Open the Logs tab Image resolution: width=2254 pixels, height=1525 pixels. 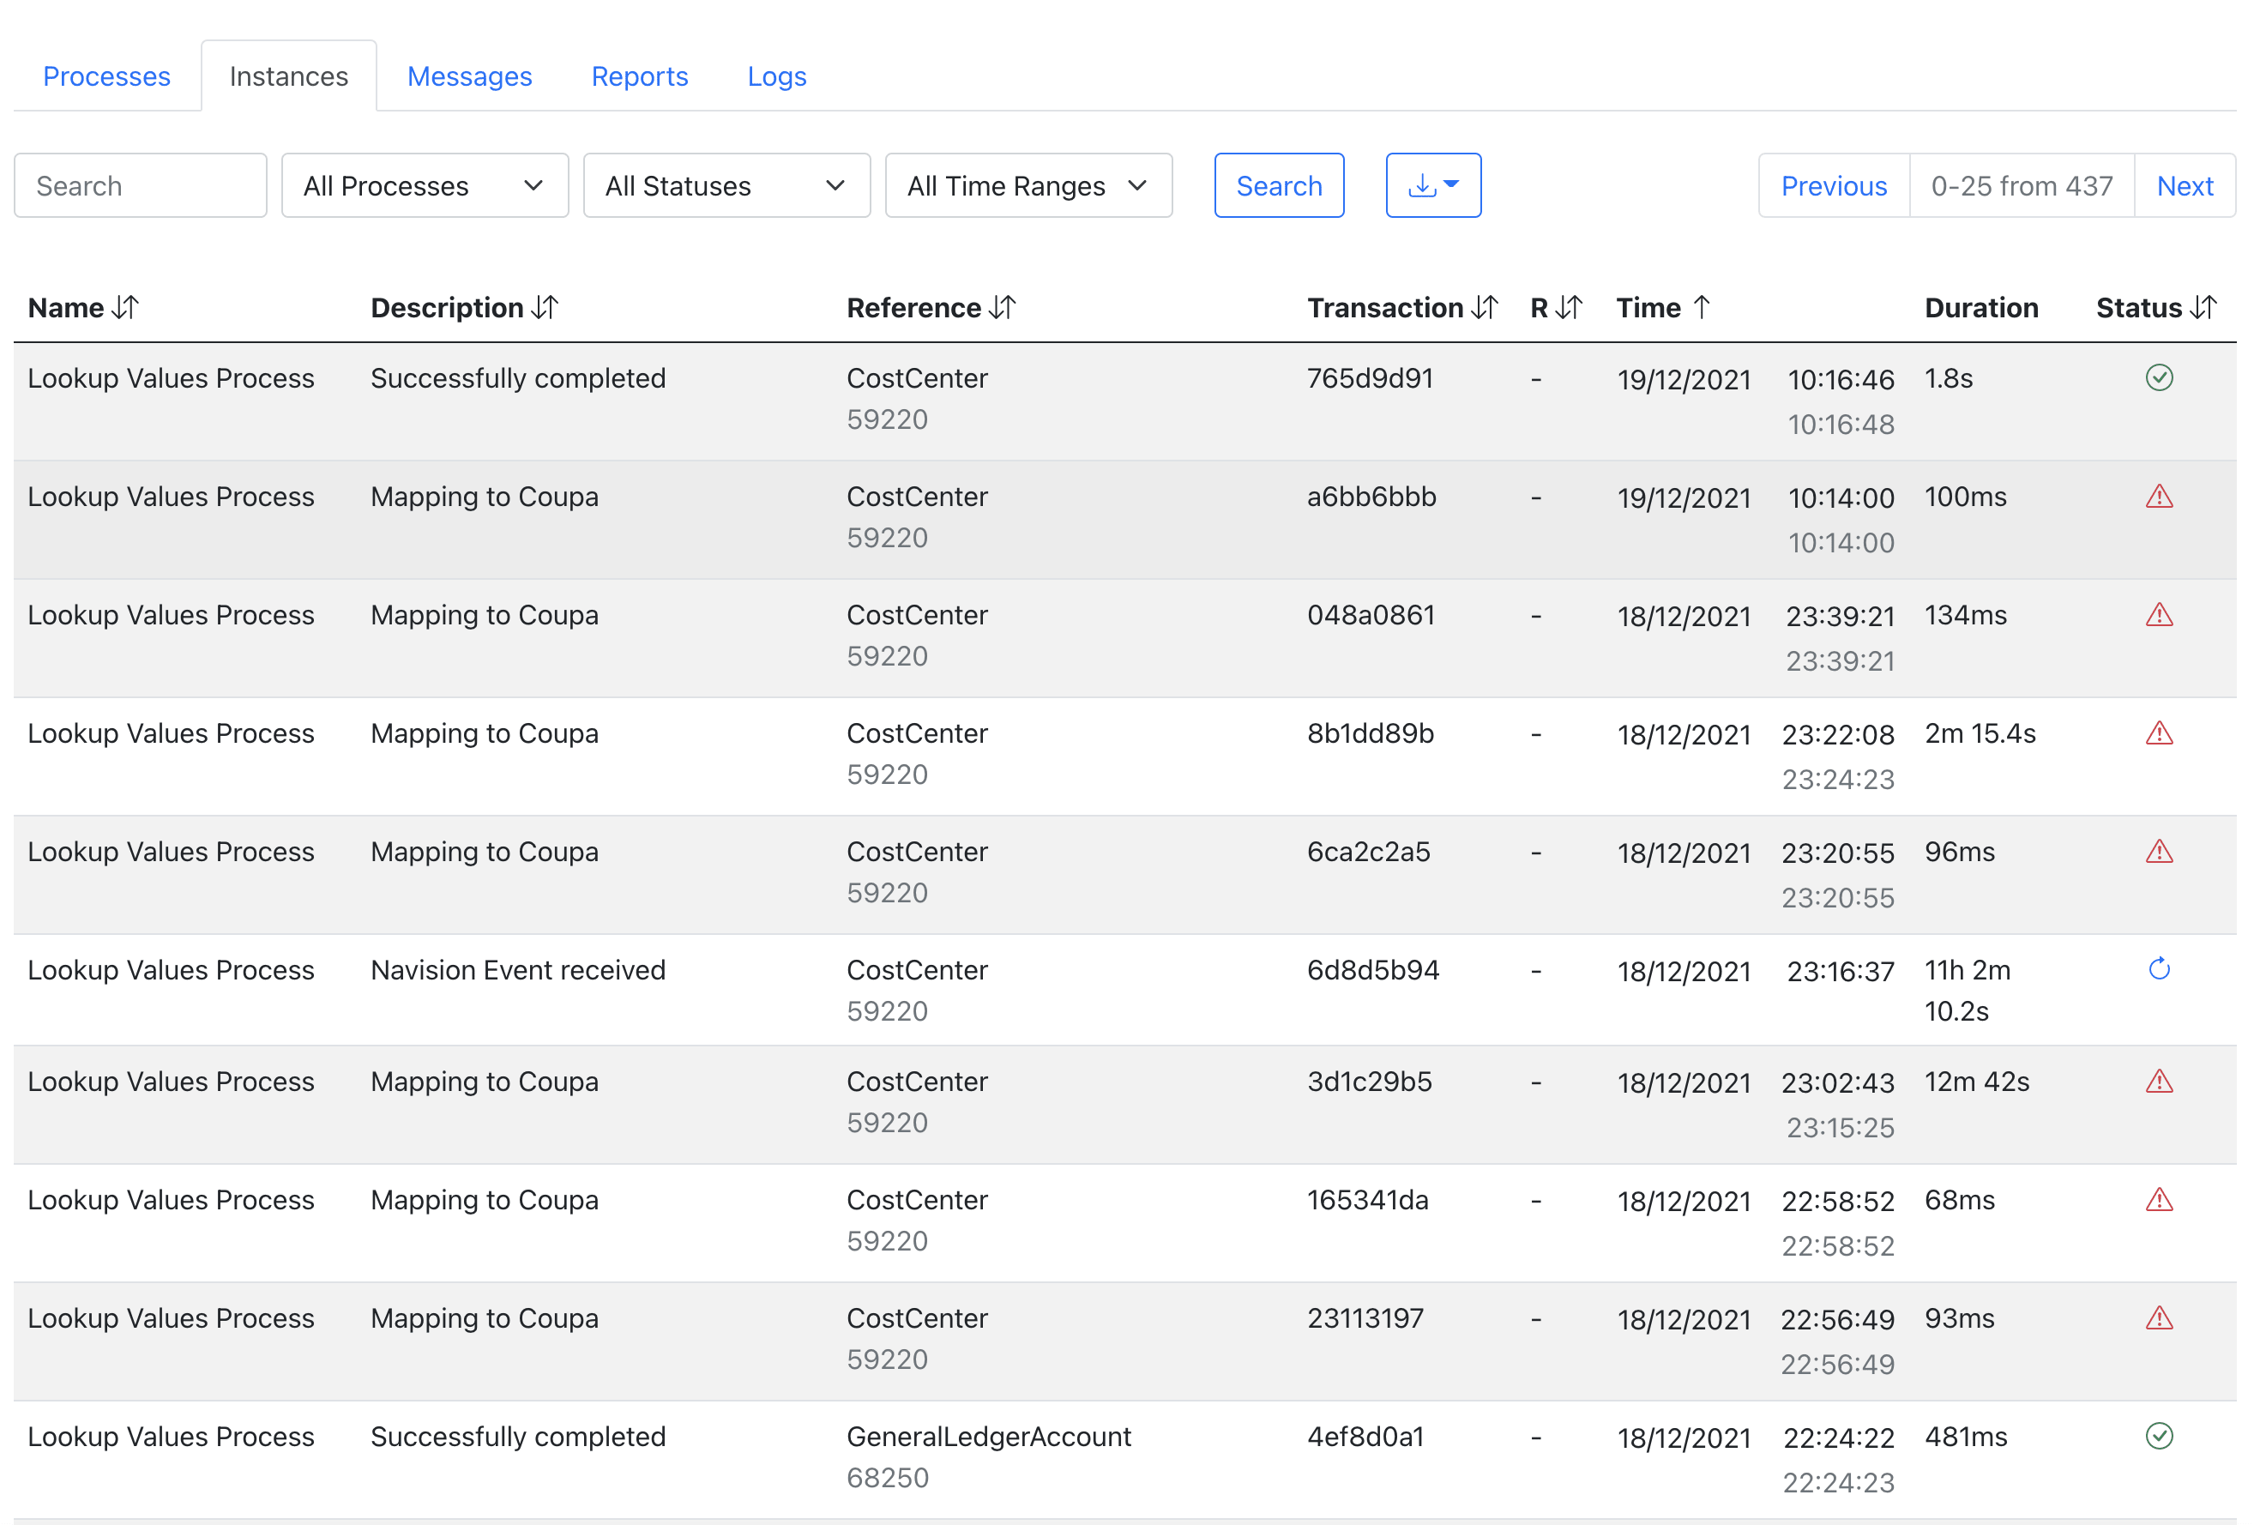click(x=776, y=75)
